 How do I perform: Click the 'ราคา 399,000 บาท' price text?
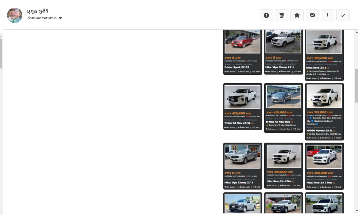[x=320, y=58]
